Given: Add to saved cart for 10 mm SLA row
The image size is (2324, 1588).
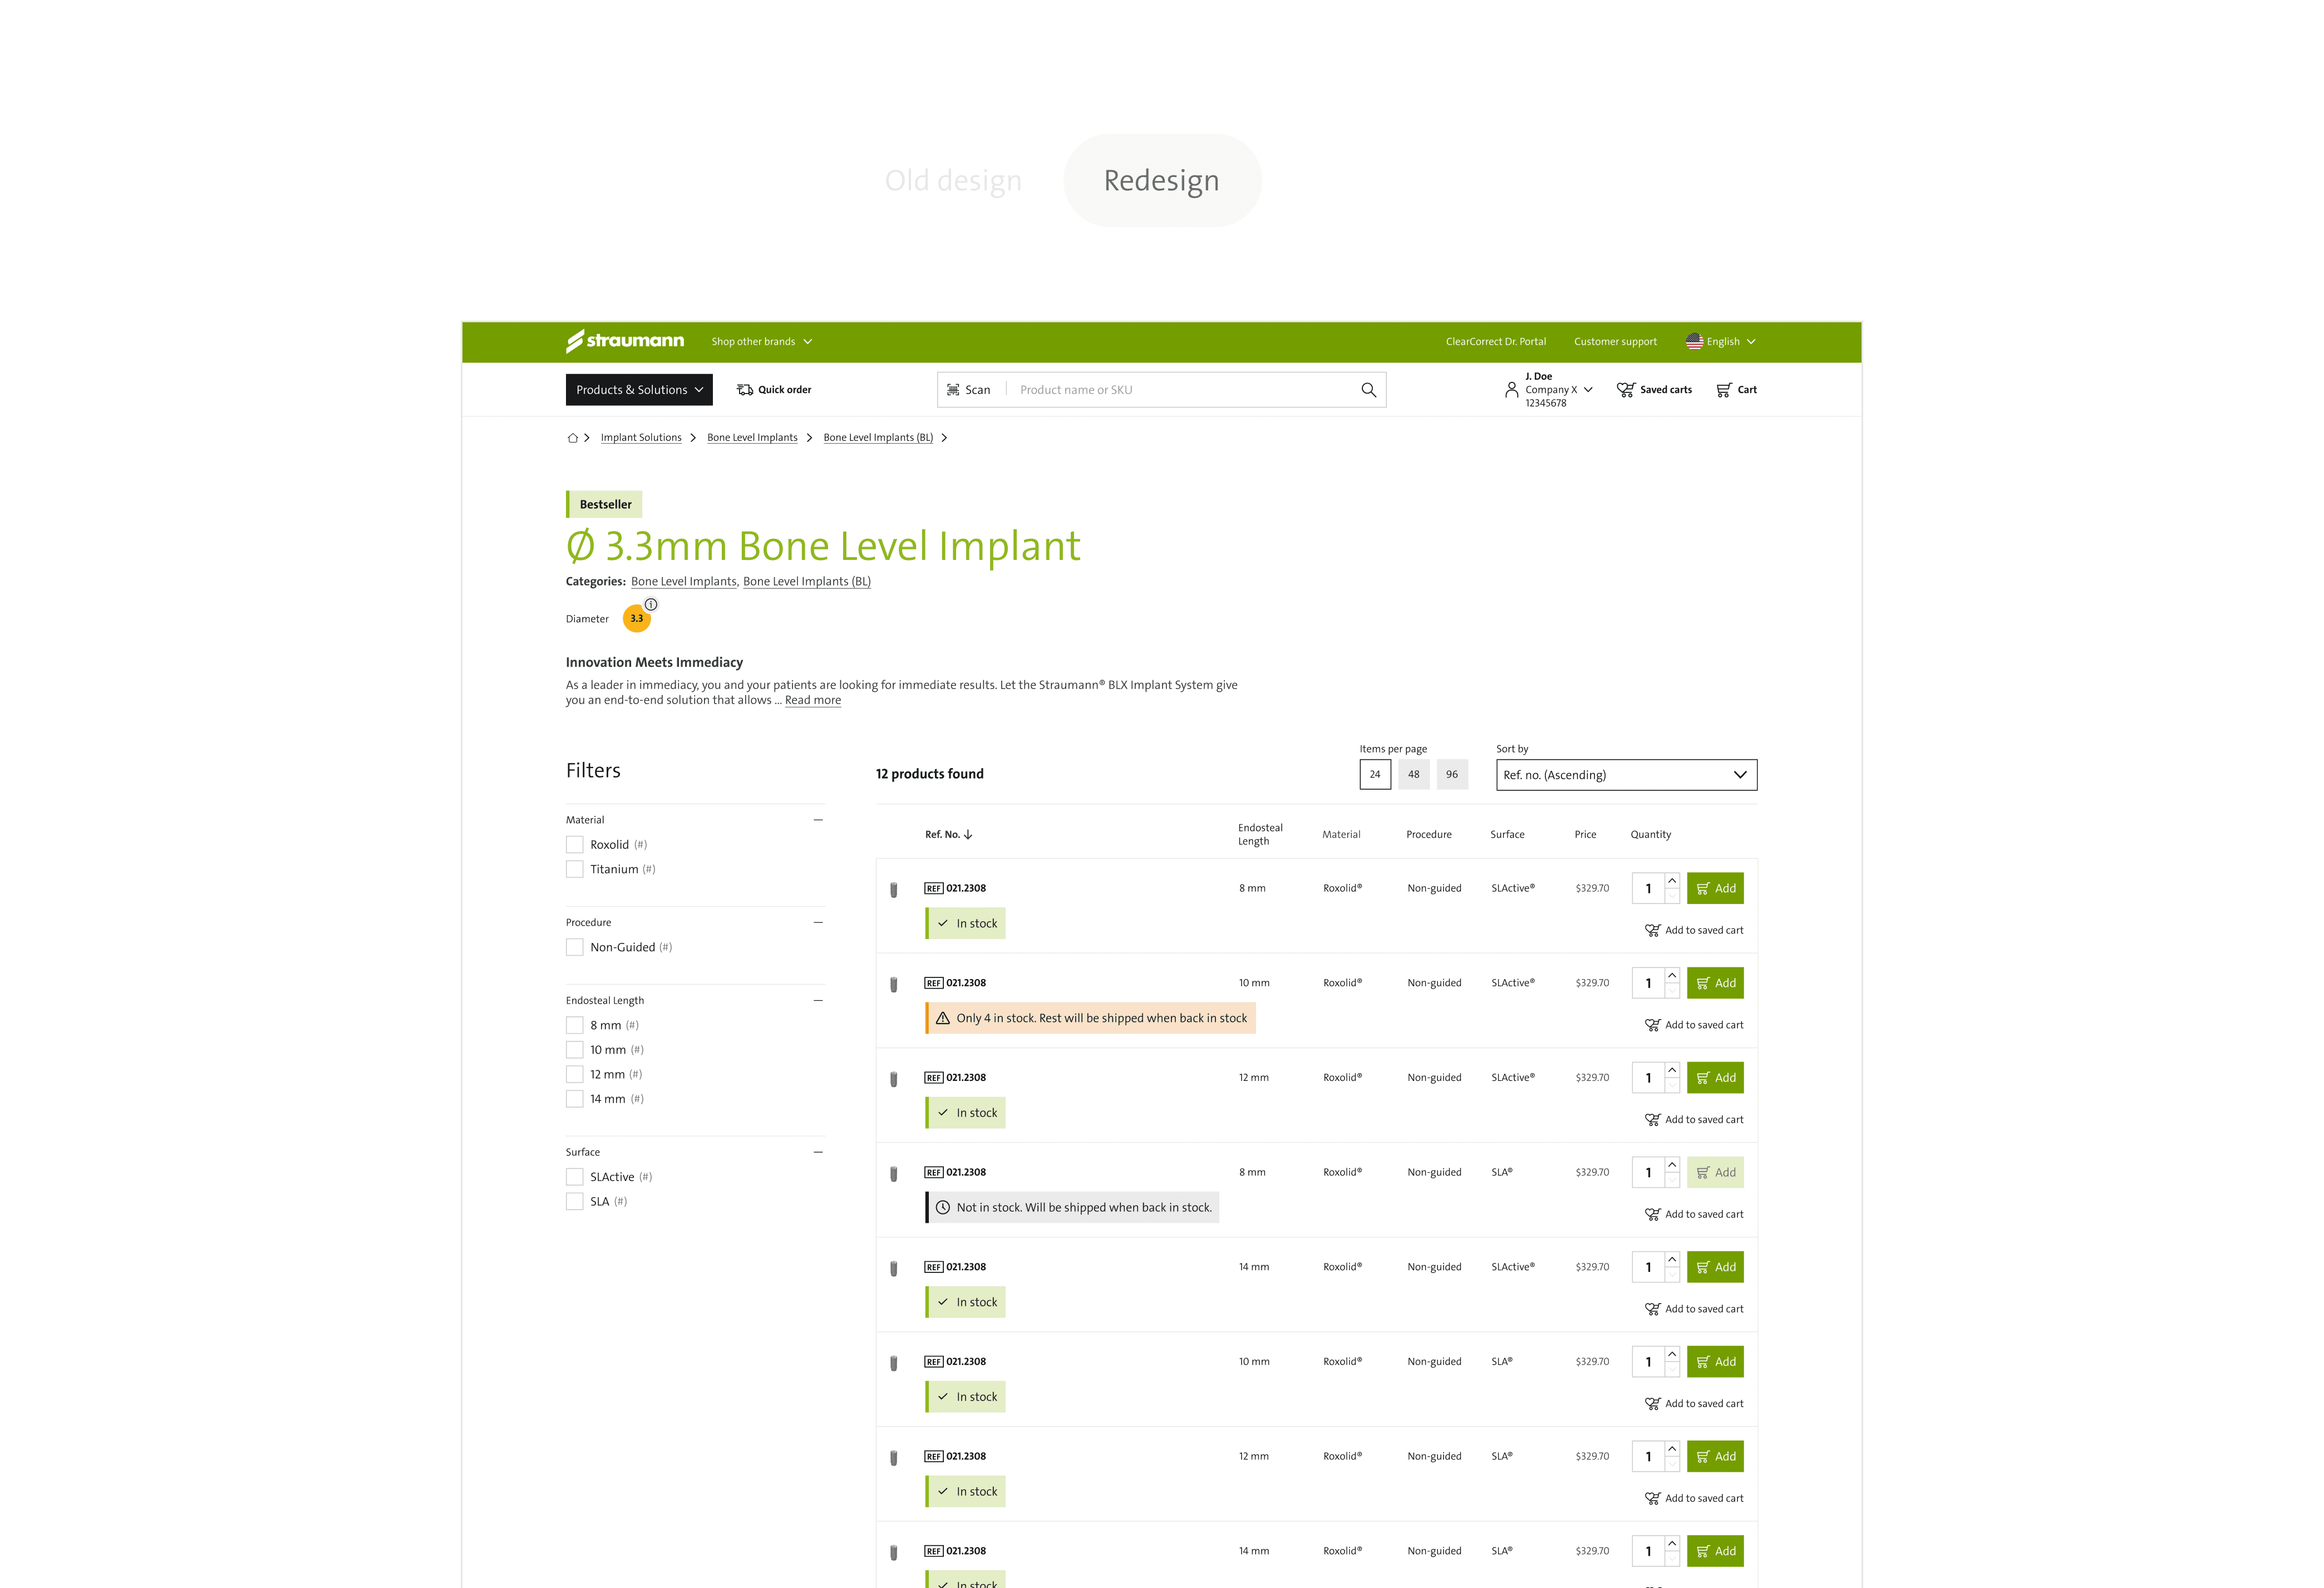Looking at the screenshot, I should (x=1694, y=1404).
